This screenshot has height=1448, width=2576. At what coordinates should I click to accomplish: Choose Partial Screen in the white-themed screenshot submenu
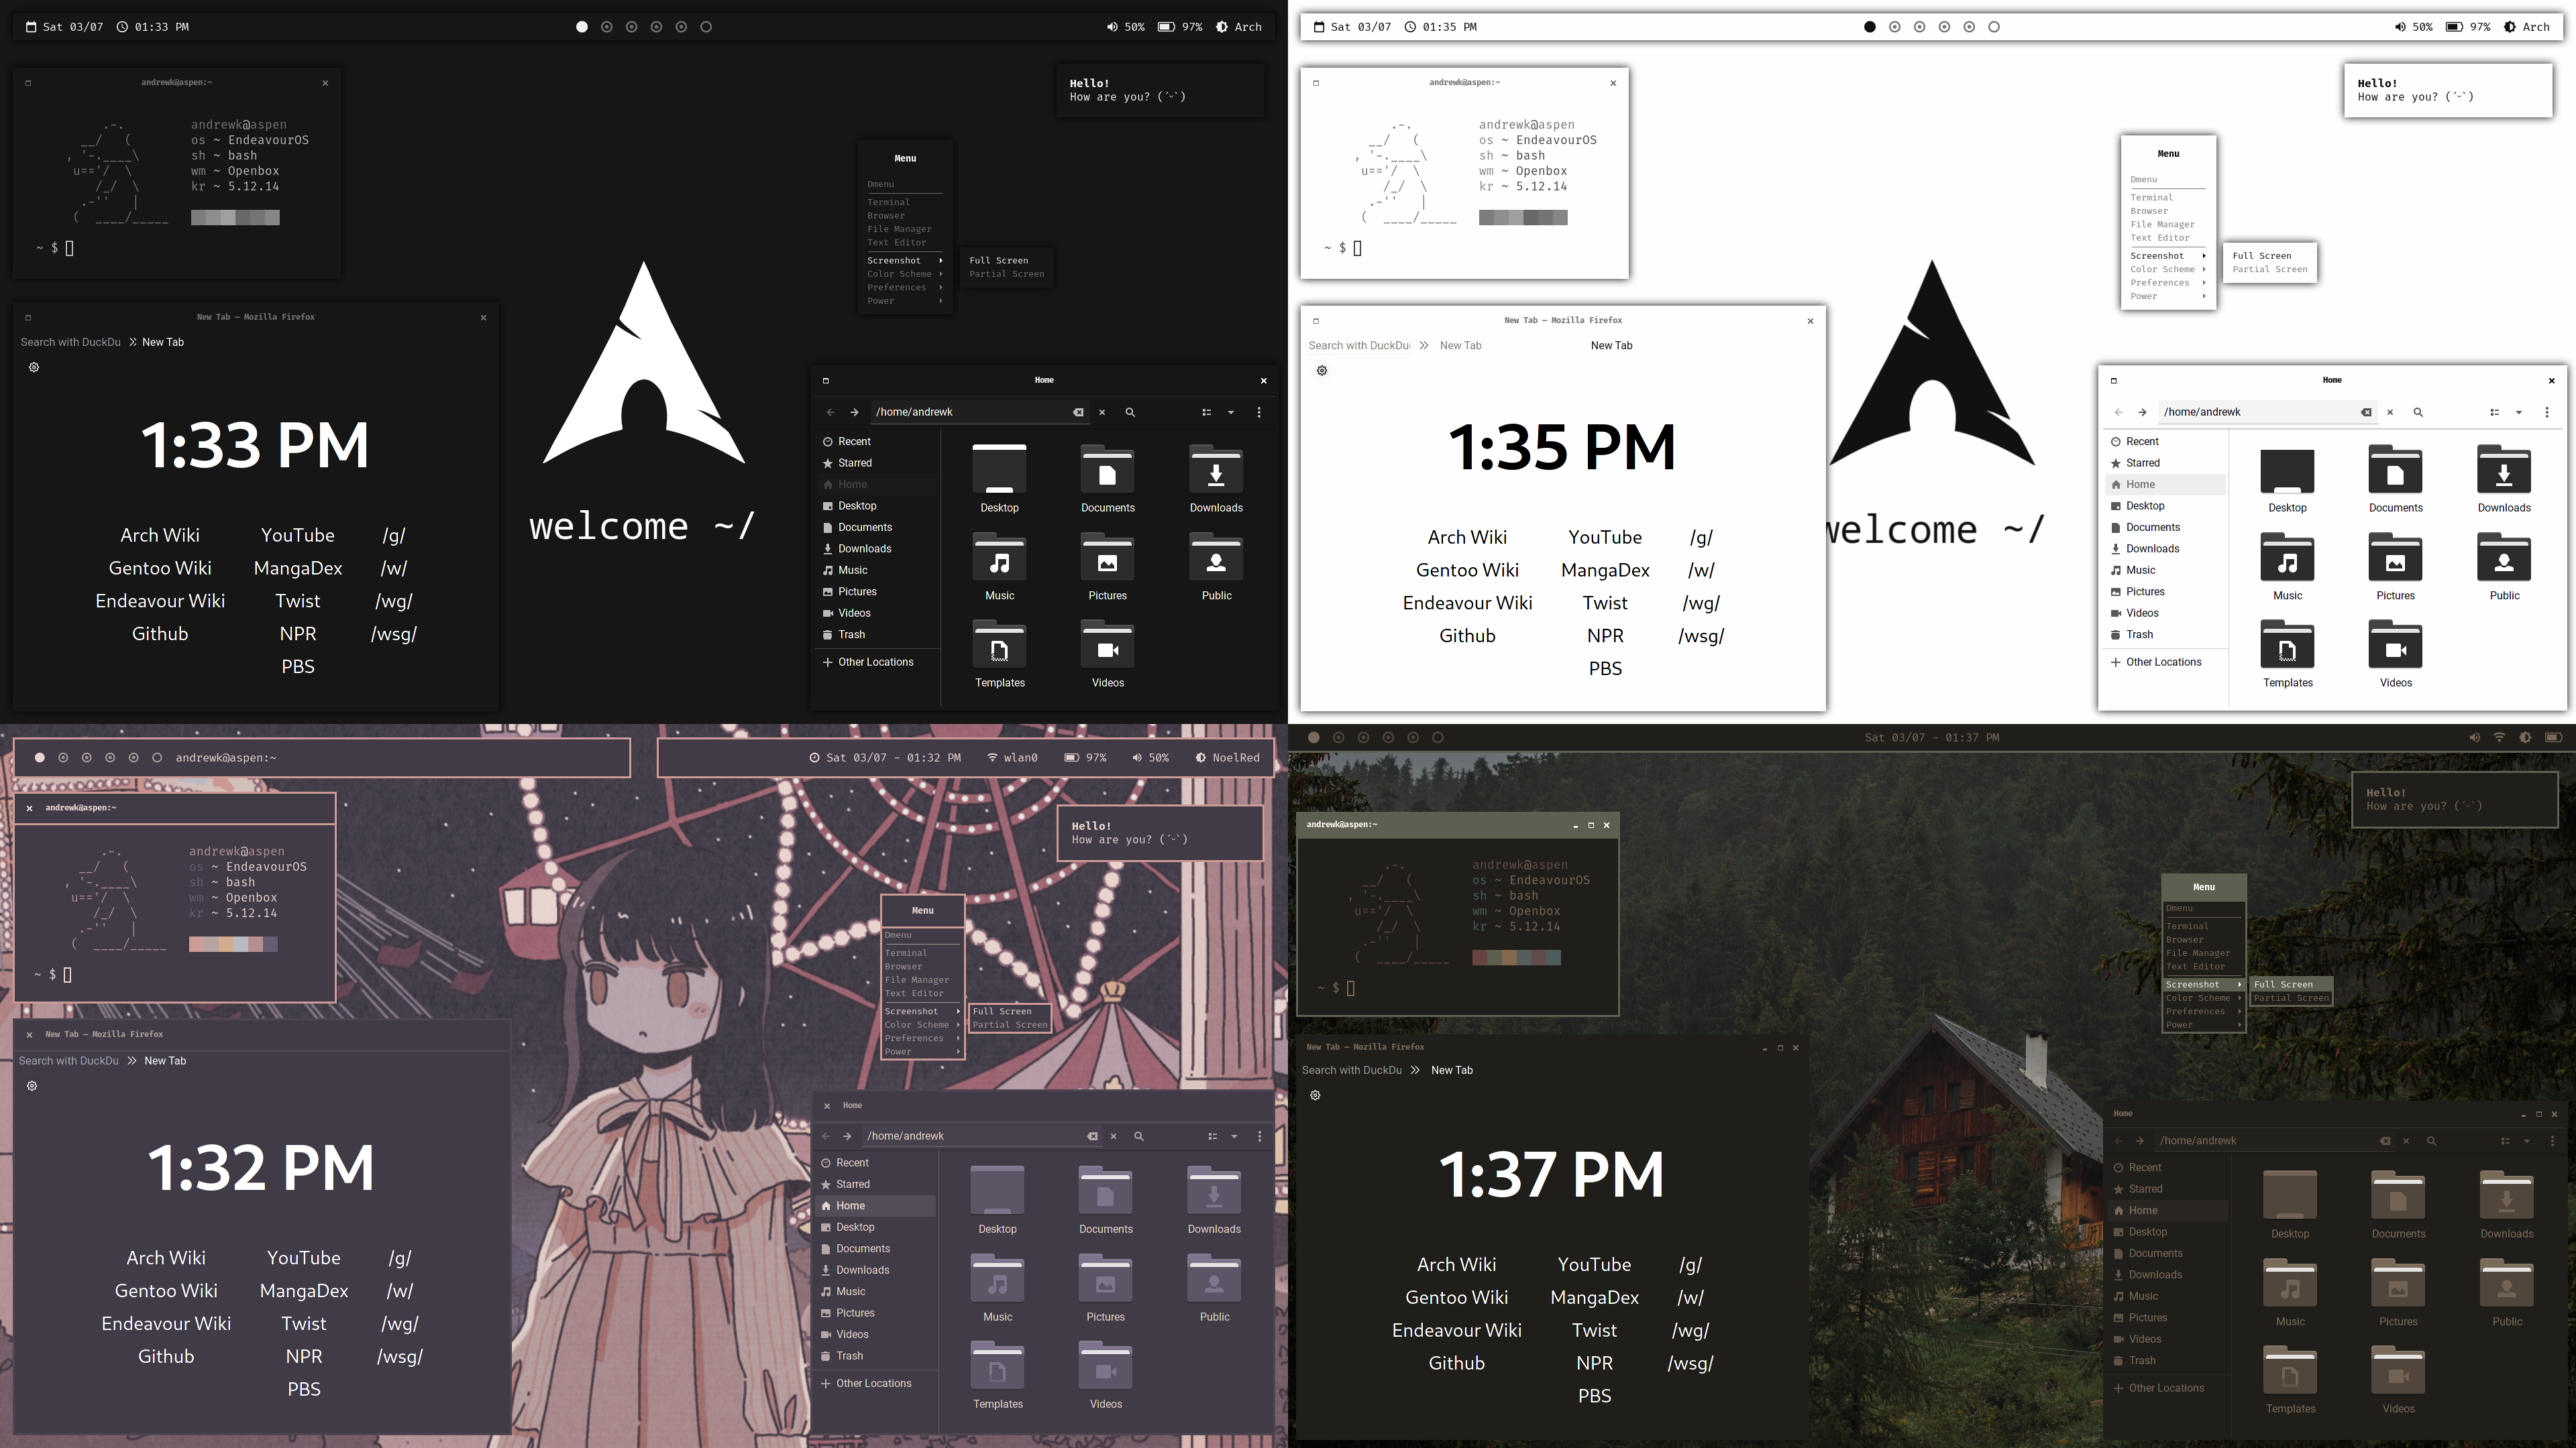[2269, 269]
